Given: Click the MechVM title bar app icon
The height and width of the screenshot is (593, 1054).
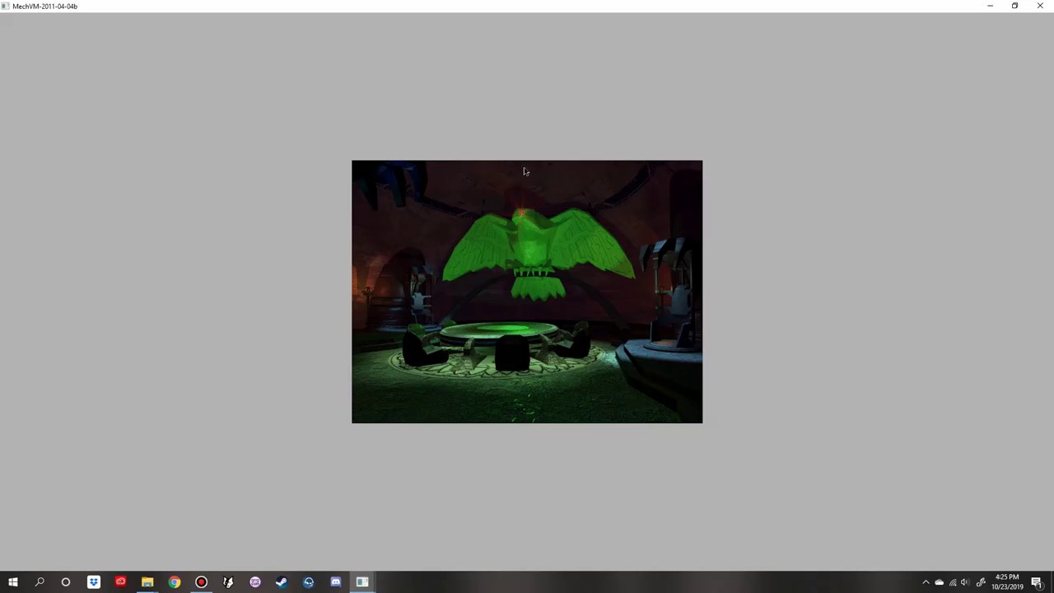Looking at the screenshot, I should click(x=6, y=6).
